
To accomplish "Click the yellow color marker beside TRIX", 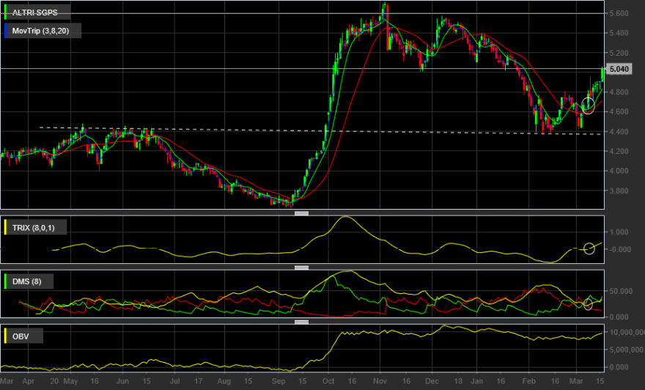I will click(x=5, y=227).
